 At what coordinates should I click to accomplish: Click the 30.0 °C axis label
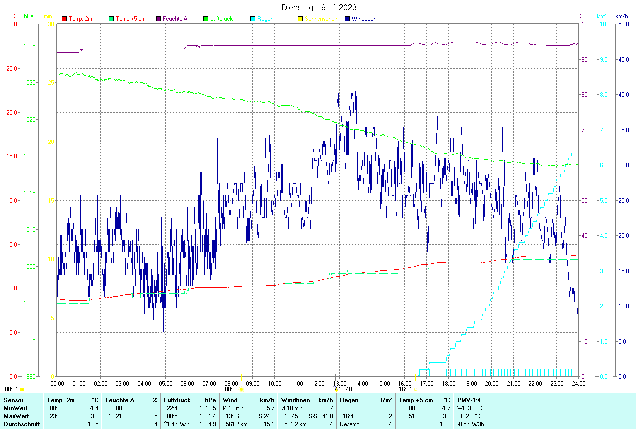click(12, 24)
